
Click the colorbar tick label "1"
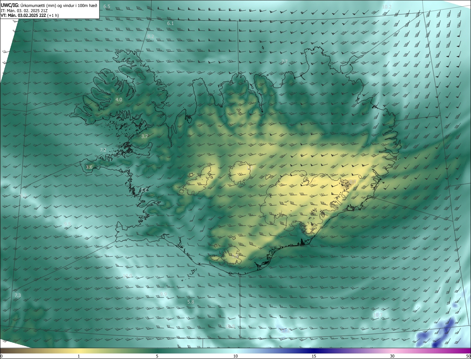tap(79, 356)
